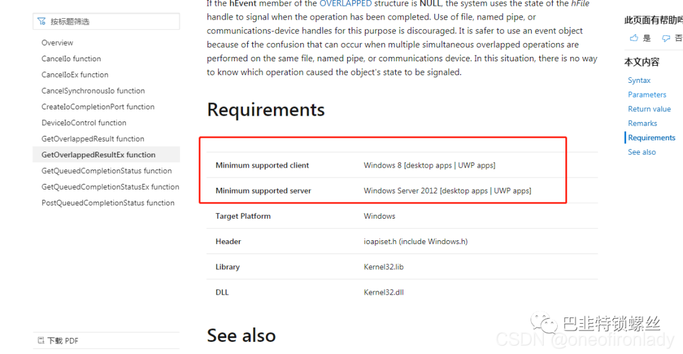Open CancelIoEx function page

[x=75, y=75]
